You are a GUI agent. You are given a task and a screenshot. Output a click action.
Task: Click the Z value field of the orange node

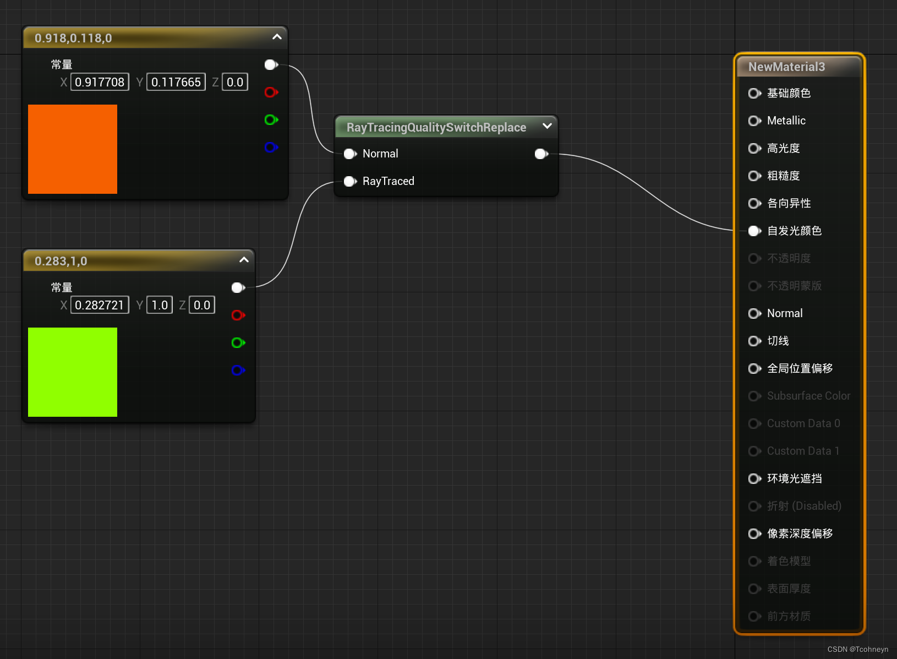[x=235, y=82]
